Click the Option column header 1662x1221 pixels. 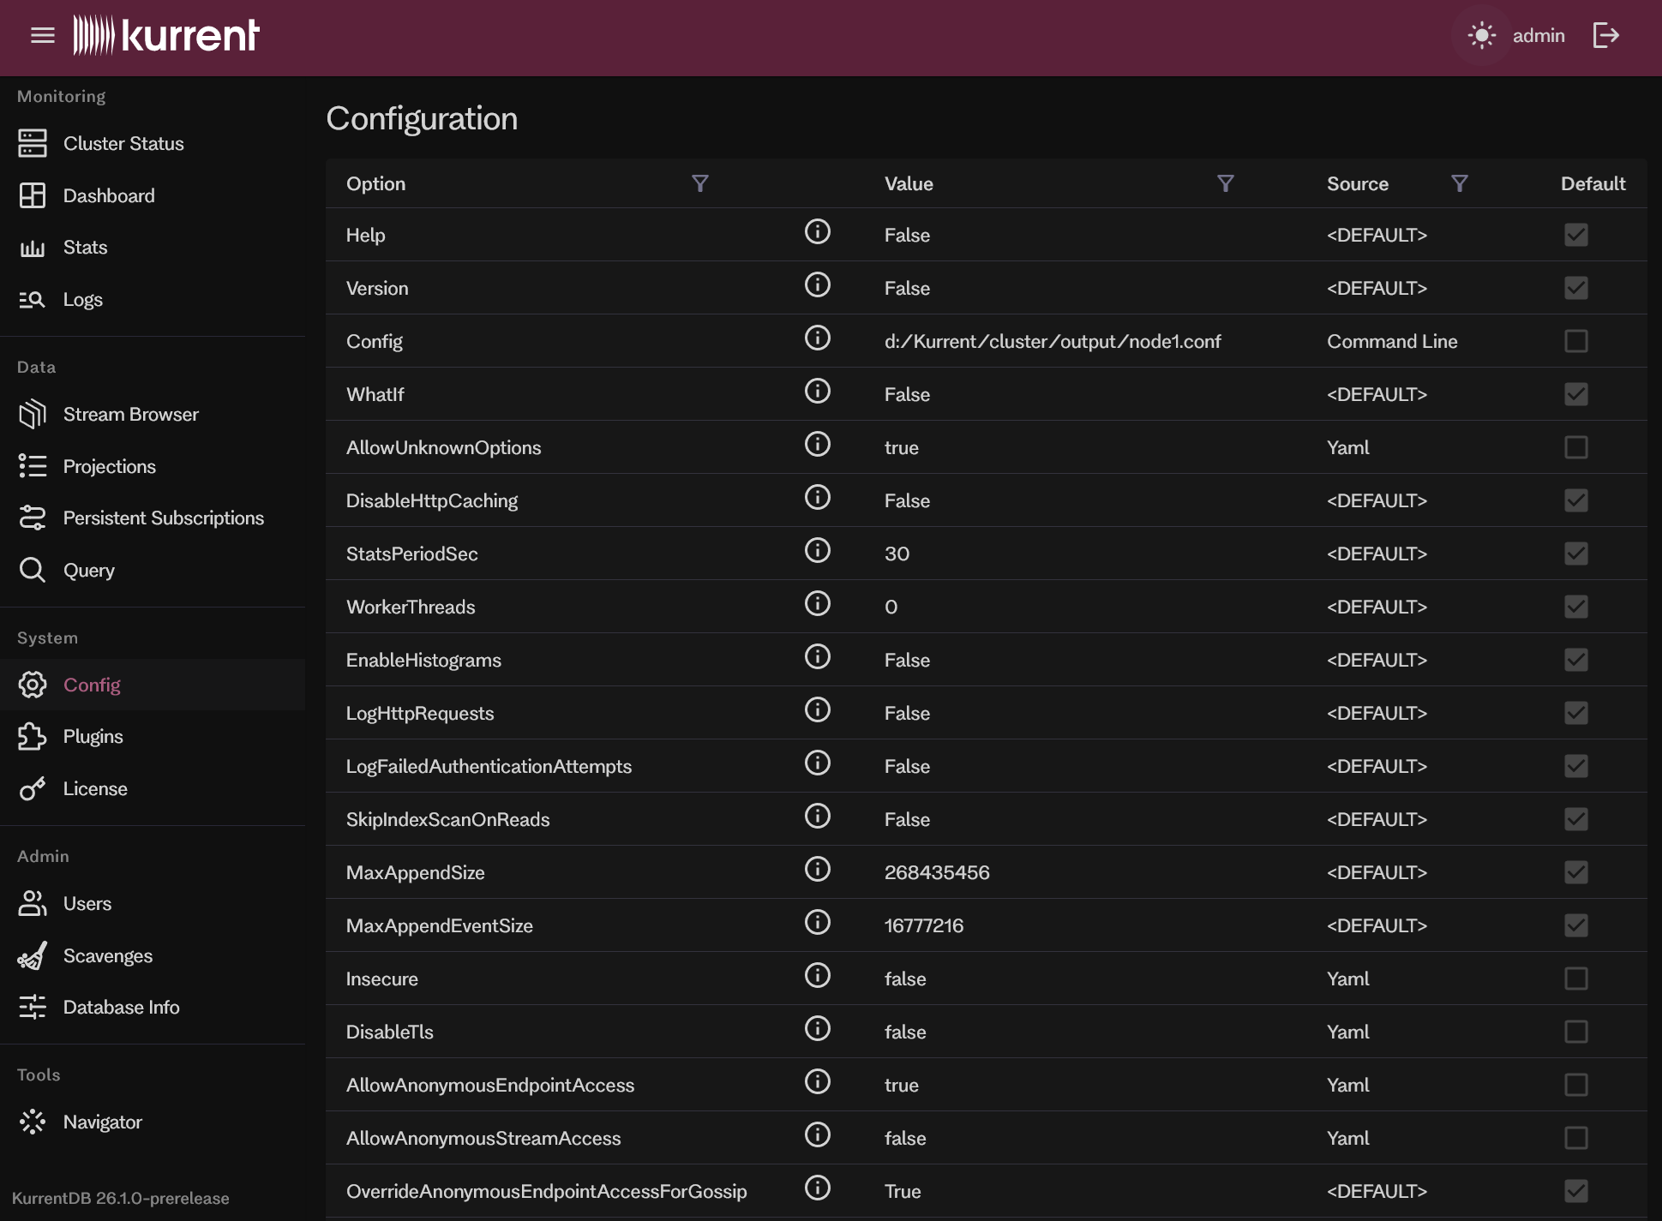375,183
